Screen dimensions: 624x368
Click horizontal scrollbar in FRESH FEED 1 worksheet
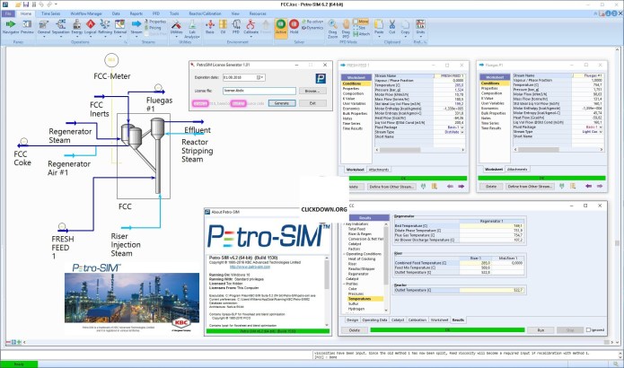point(420,150)
